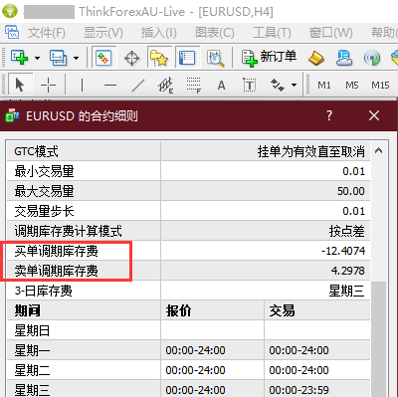The width and height of the screenshot is (398, 397).
Task: Select the trendline drawing tool
Action: [x=138, y=86]
